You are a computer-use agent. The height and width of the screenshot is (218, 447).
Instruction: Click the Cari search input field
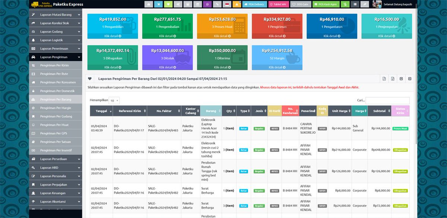point(387,100)
